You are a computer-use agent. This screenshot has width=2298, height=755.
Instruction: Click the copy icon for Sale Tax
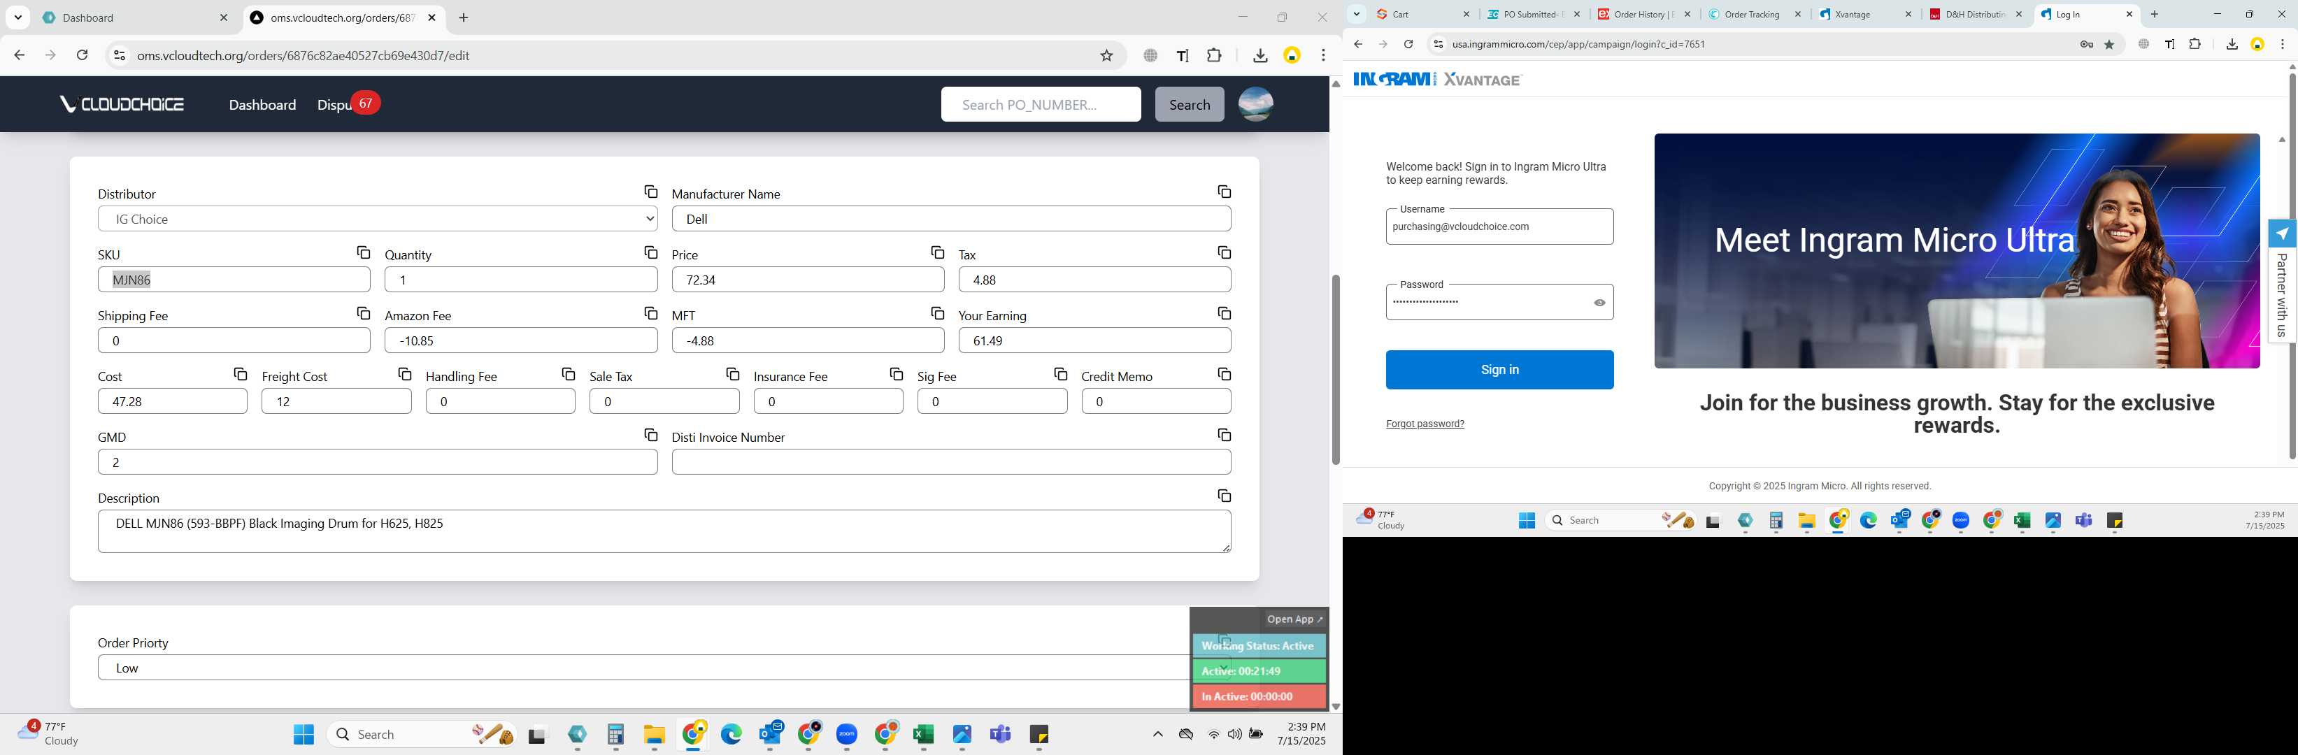coord(732,373)
